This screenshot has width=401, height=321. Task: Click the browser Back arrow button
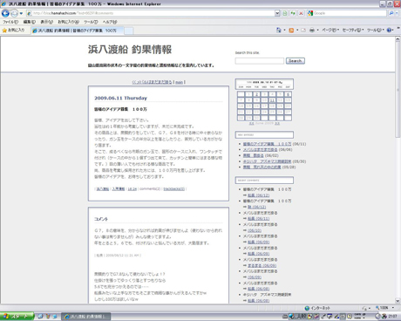coord(5,13)
